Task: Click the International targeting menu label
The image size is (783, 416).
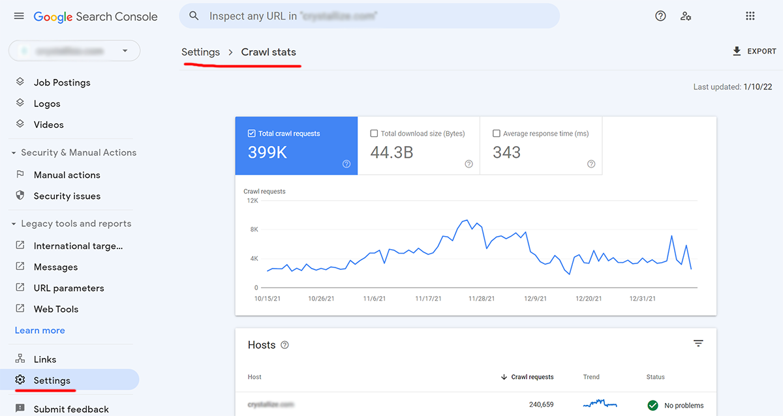Action: pyautogui.click(x=78, y=246)
